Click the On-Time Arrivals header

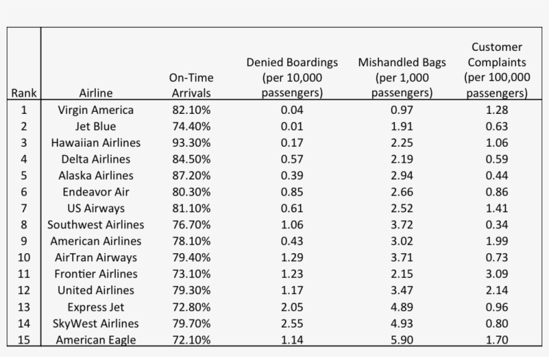point(191,85)
